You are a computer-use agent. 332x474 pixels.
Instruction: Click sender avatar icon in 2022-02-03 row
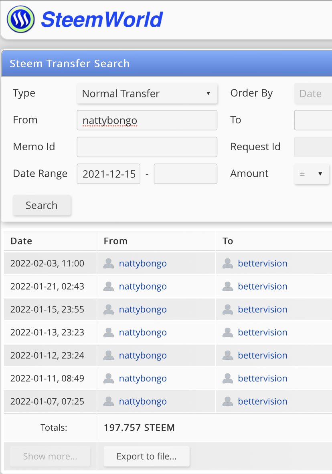108,263
